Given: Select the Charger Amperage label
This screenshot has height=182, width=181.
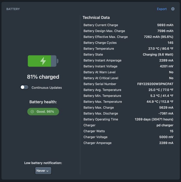Looking at the screenshot, I should click(97, 143).
